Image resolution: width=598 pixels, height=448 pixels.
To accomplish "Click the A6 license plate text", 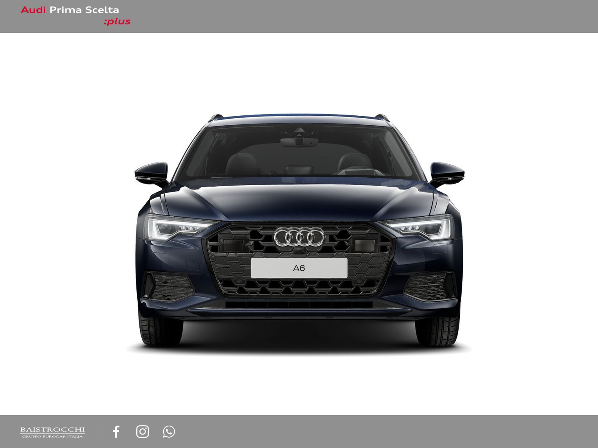I will click(x=299, y=268).
